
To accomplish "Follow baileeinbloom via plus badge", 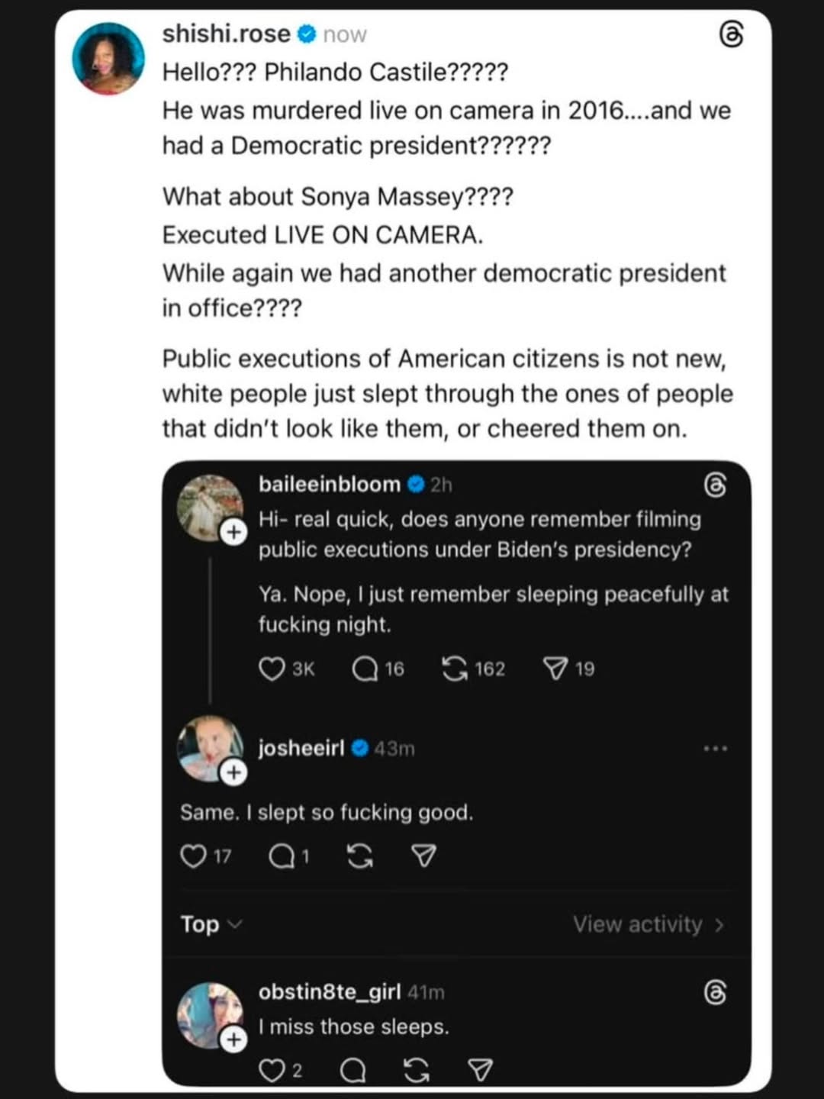I will coord(233,532).
